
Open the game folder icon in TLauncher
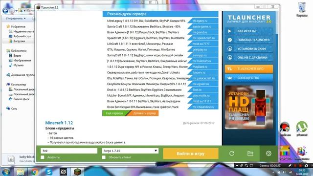(250, 154)
